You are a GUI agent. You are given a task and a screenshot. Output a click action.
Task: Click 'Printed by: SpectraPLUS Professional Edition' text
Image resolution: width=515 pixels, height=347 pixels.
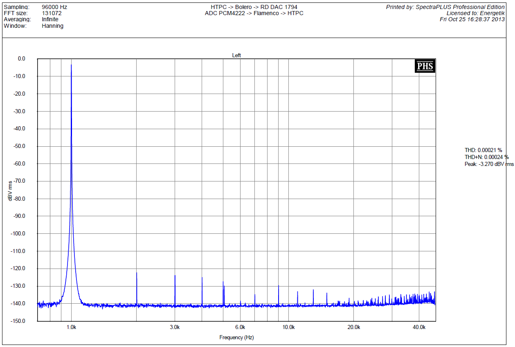pos(445,7)
